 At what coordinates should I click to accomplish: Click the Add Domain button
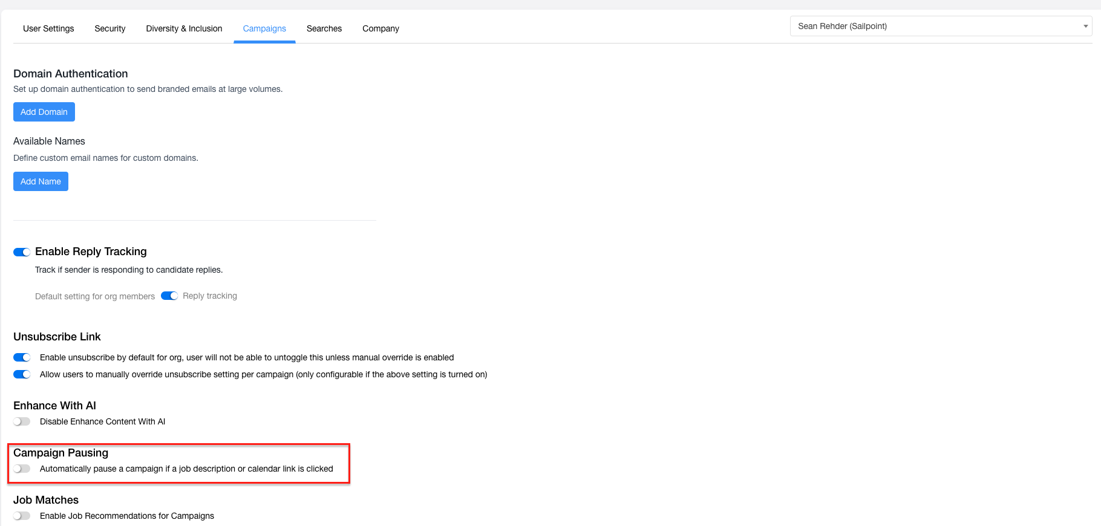tap(44, 112)
